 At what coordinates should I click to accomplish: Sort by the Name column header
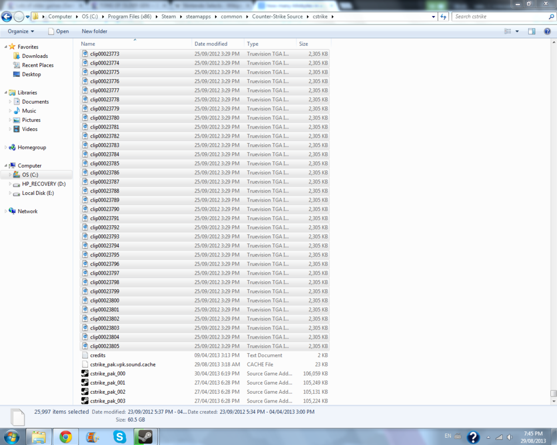pos(135,43)
